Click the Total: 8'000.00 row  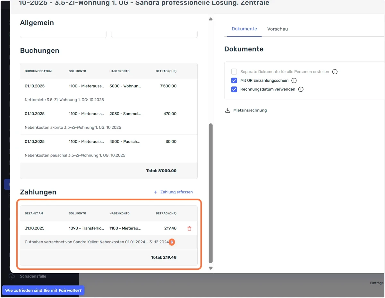(109, 171)
